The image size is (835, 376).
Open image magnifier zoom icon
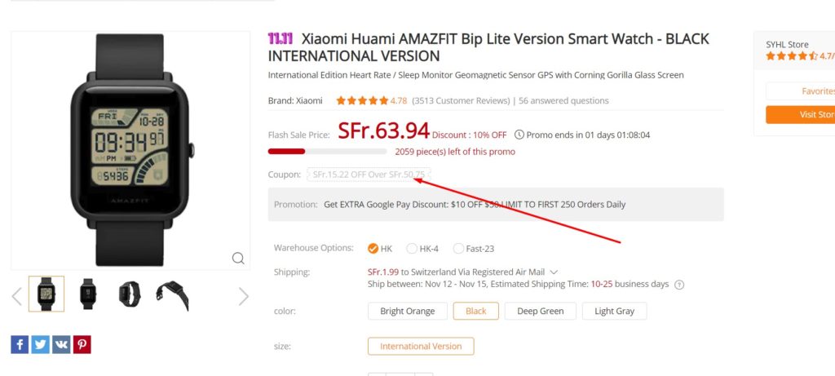[x=238, y=259]
